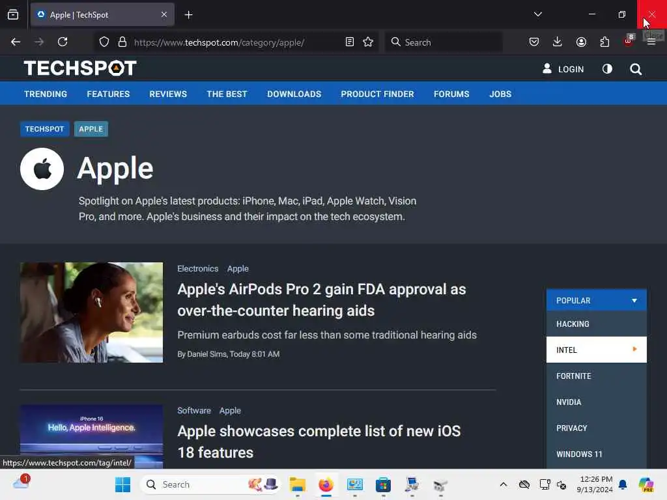Toggle dark/light theme contrast icon
This screenshot has width=667, height=500.
(608, 69)
